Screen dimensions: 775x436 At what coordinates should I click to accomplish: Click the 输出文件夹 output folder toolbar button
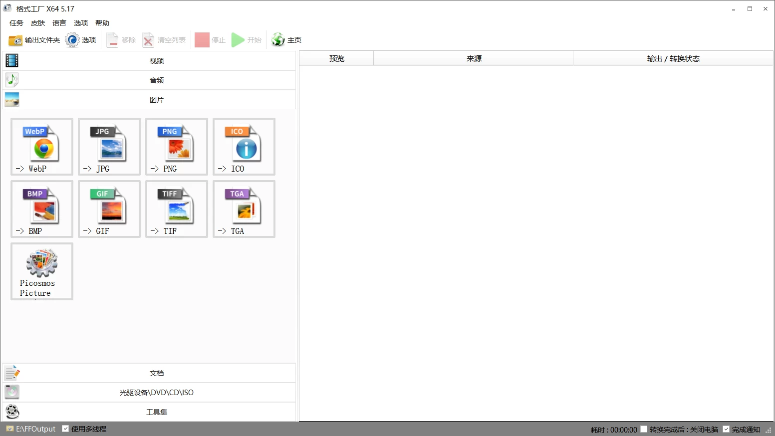[34, 40]
